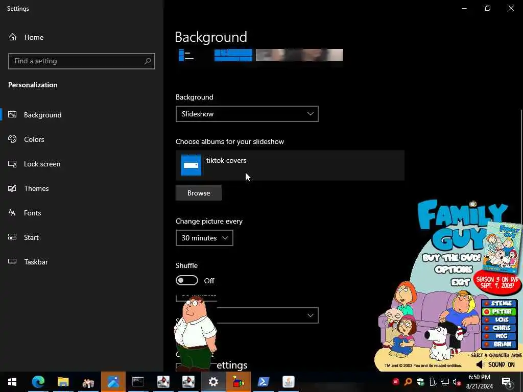Click the Family Guy DVD cover image
The width and height of the screenshot is (523, 392).
pos(504,248)
